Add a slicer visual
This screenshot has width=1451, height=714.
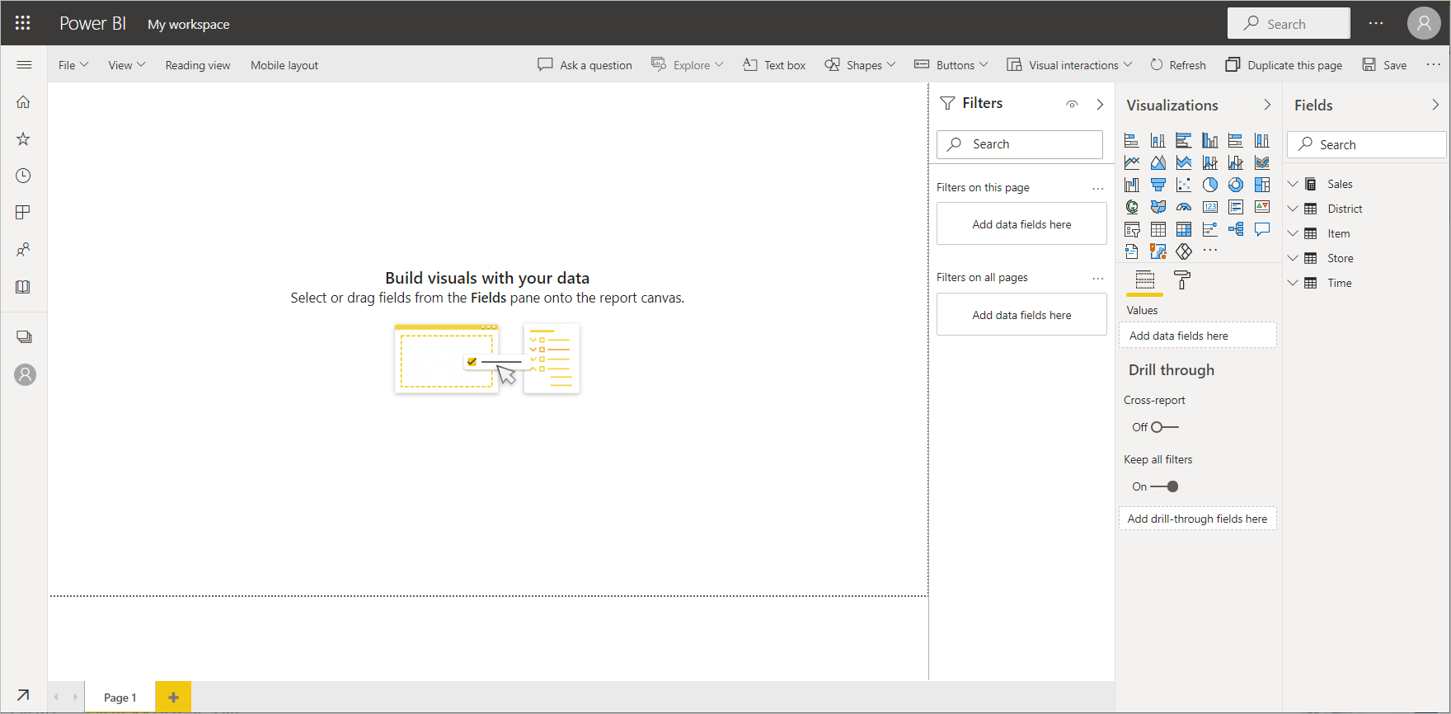pyautogui.click(x=1132, y=230)
